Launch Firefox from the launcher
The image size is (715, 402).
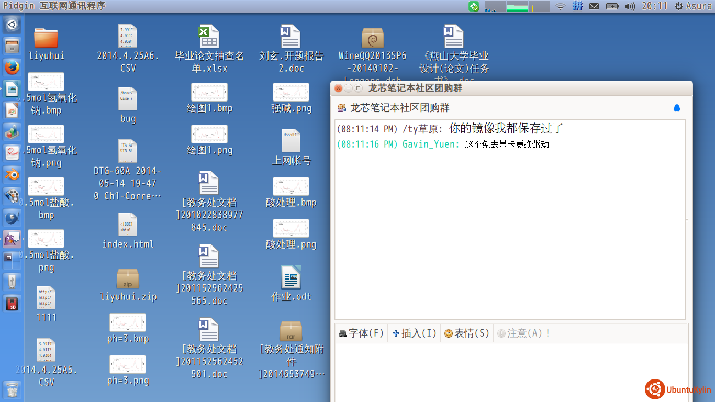(x=12, y=67)
